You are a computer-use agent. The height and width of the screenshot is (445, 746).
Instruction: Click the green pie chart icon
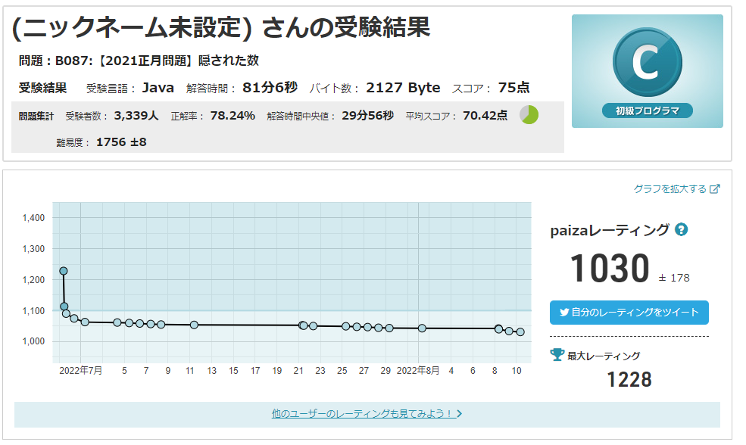click(529, 115)
